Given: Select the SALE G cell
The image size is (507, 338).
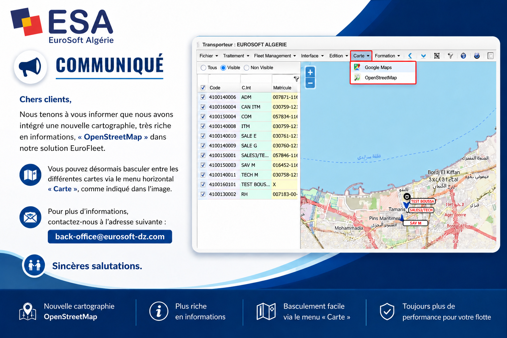Looking at the screenshot, I should tap(255, 146).
